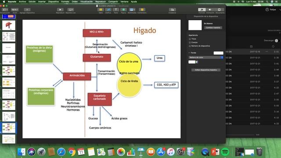
Task: Open the Edición menu
Action: tap(32, 2)
